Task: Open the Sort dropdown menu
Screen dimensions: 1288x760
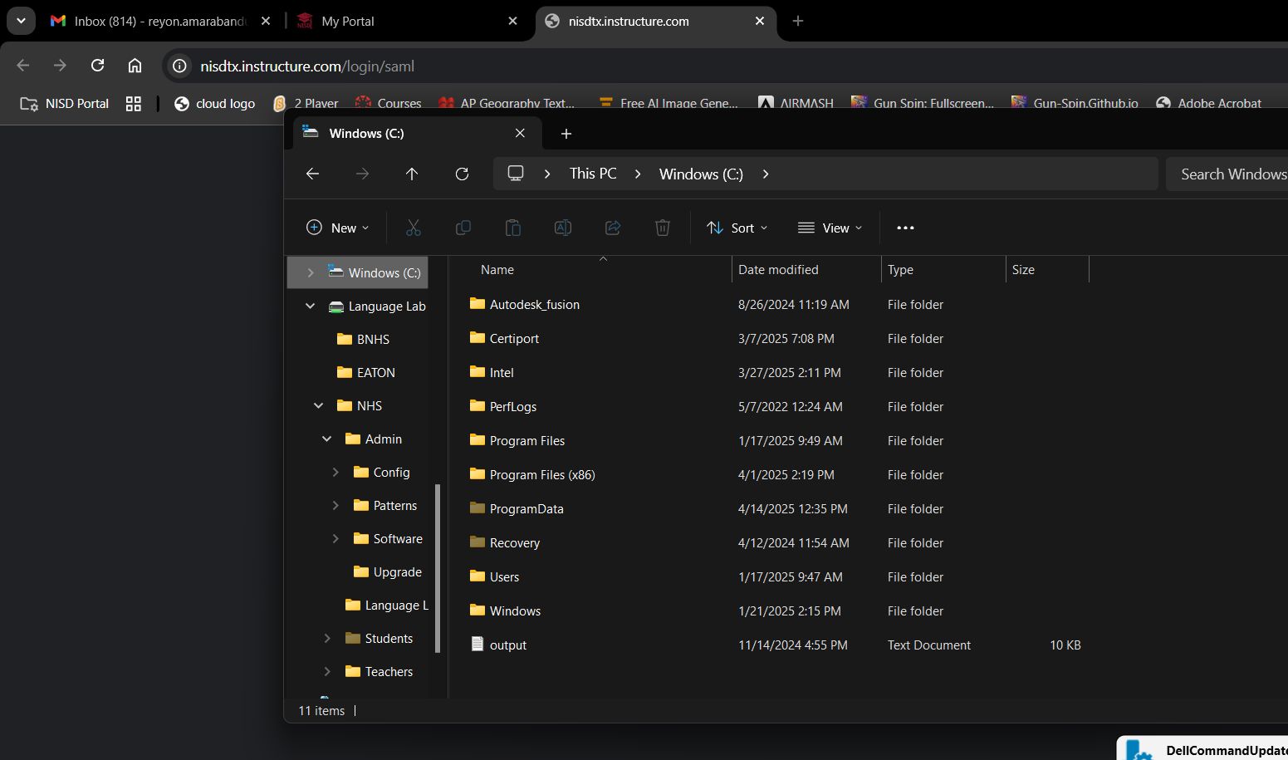Action: [737, 228]
